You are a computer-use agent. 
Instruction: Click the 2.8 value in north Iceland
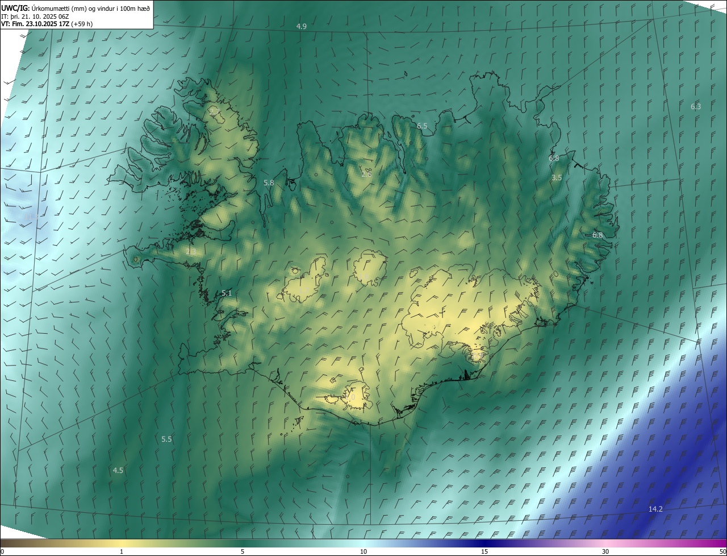coord(366,173)
